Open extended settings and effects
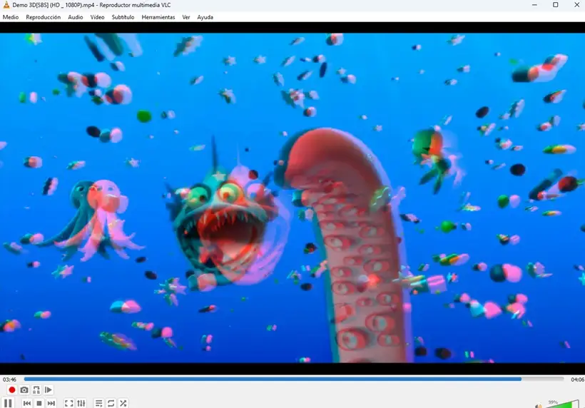The image size is (585, 408). 81,403
